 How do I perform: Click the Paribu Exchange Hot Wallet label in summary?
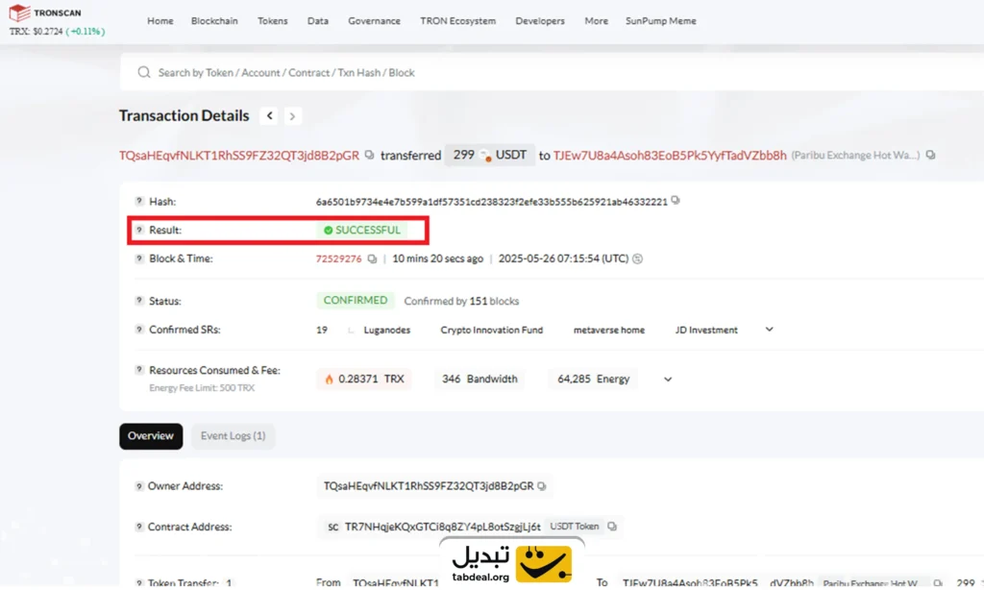click(x=855, y=155)
